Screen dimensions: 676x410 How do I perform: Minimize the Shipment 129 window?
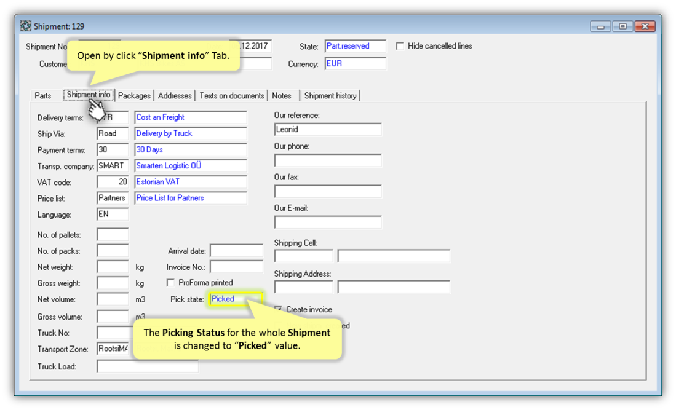(600, 26)
